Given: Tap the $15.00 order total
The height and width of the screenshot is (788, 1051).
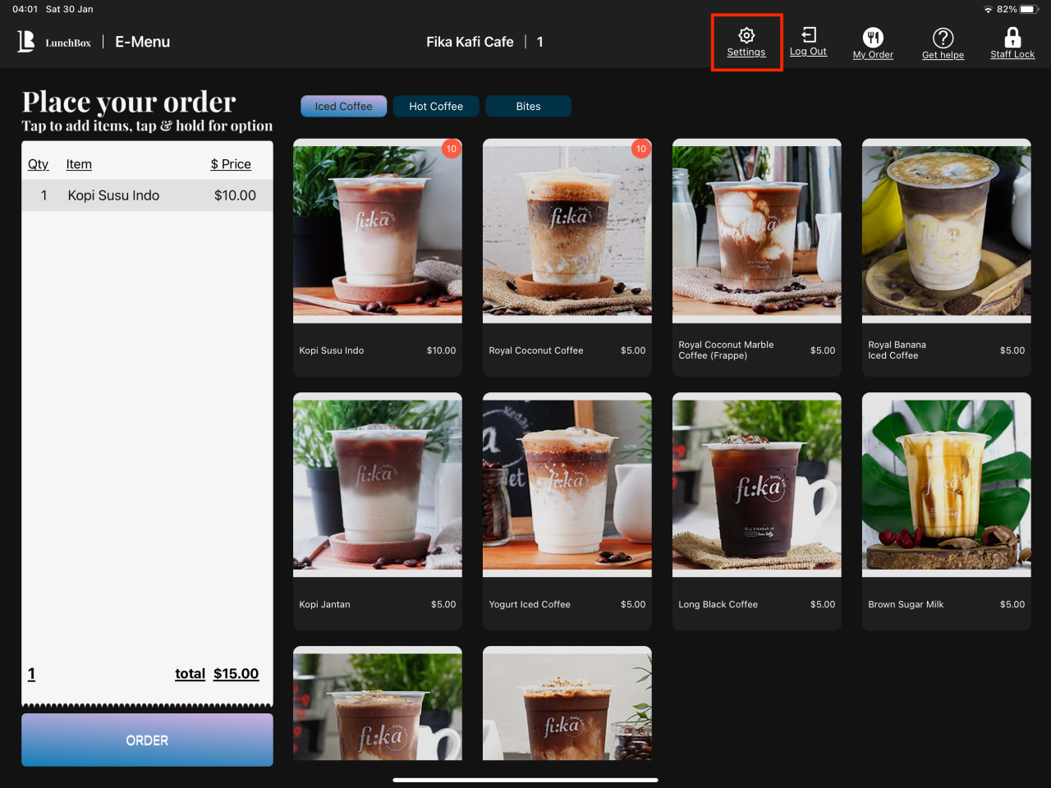Looking at the screenshot, I should tap(236, 674).
